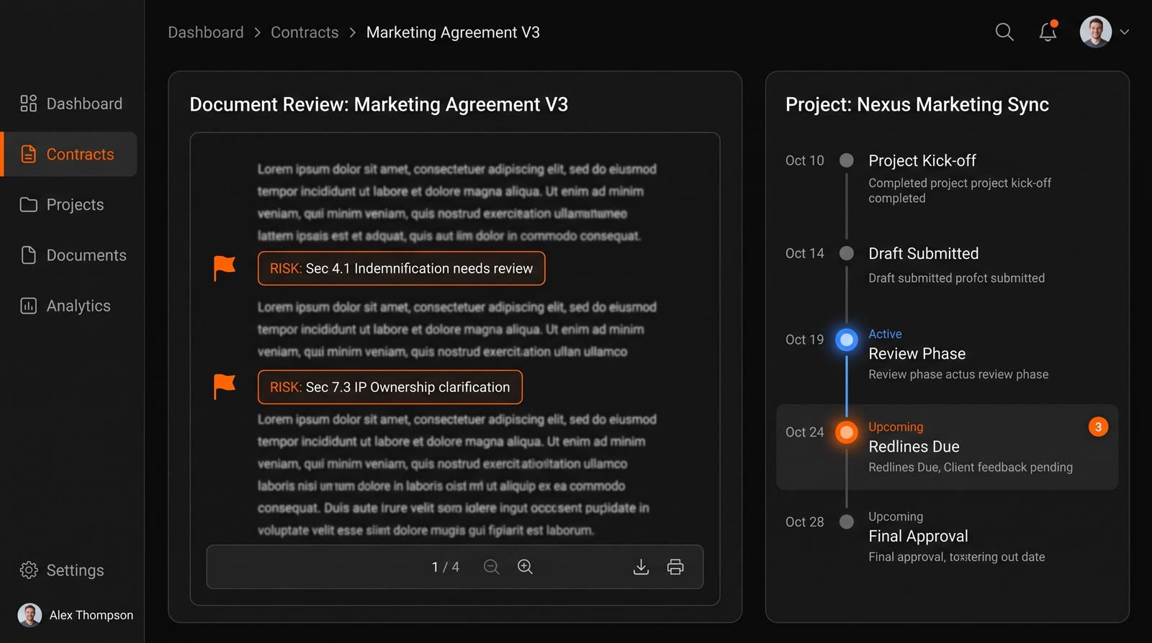This screenshot has width=1152, height=643.
Task: Click Upcoming label above Redlines Due
Action: pos(896,427)
